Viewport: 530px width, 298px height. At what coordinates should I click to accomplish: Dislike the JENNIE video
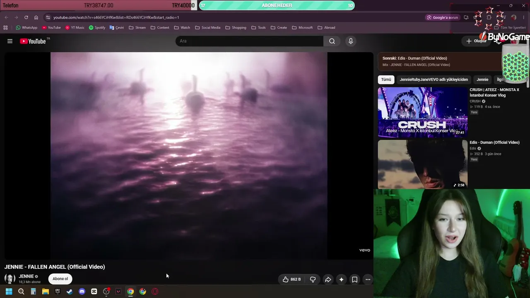coord(313,279)
